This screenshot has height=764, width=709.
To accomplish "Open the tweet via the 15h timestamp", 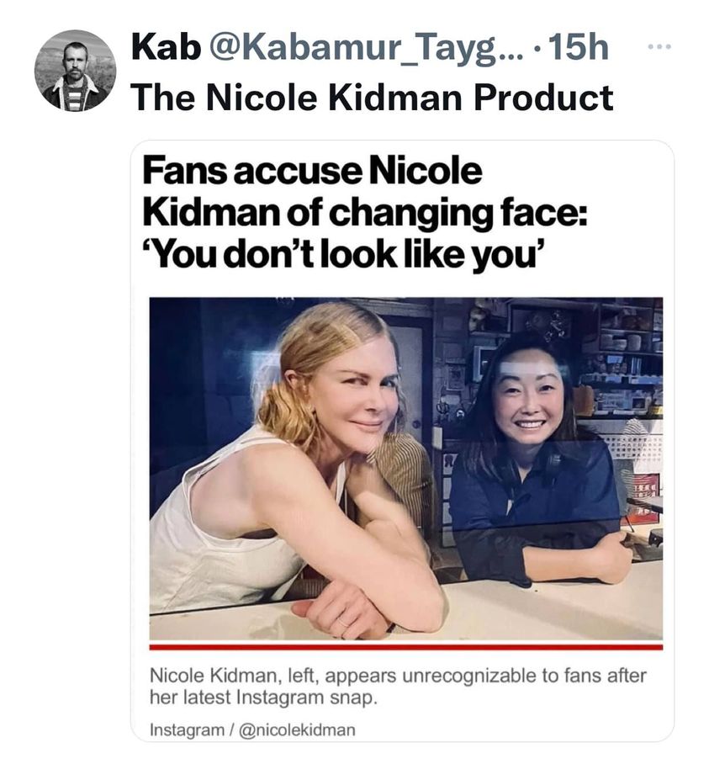I will tap(580, 48).
